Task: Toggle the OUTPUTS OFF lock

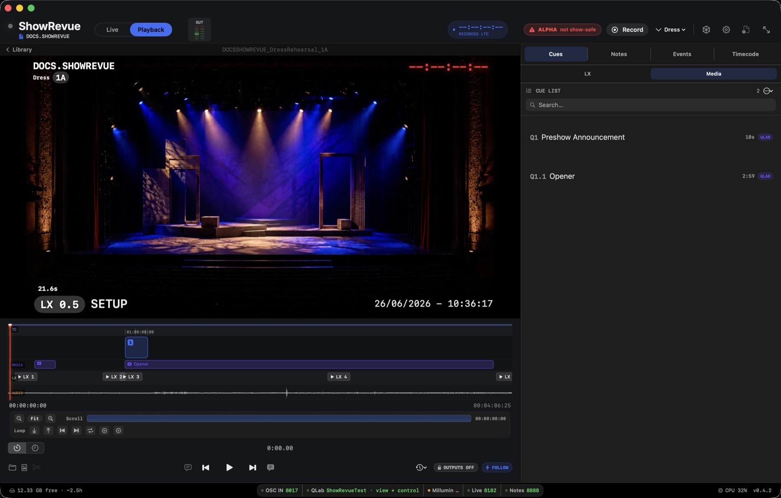Action: (x=456, y=468)
